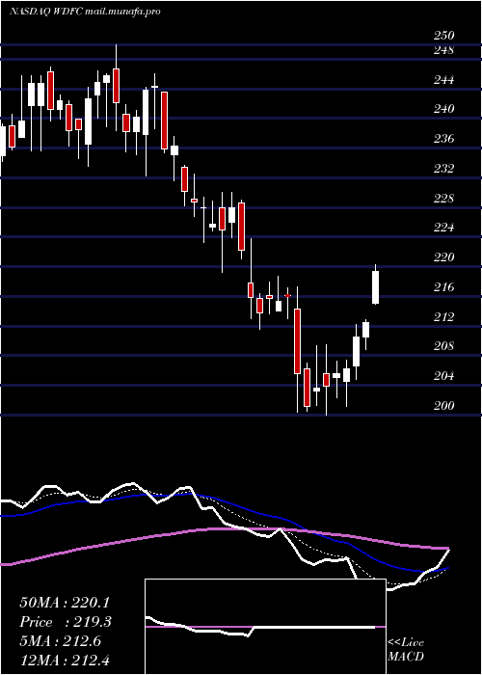Click the candle with highest wick near 249

click(116, 86)
